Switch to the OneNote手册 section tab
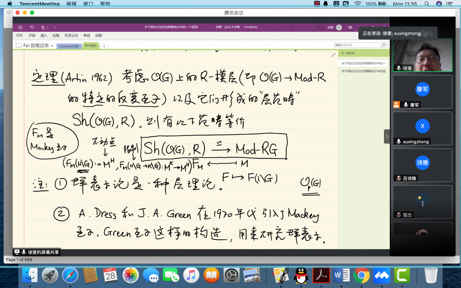This screenshot has height=288, width=461. pyautogui.click(x=69, y=46)
